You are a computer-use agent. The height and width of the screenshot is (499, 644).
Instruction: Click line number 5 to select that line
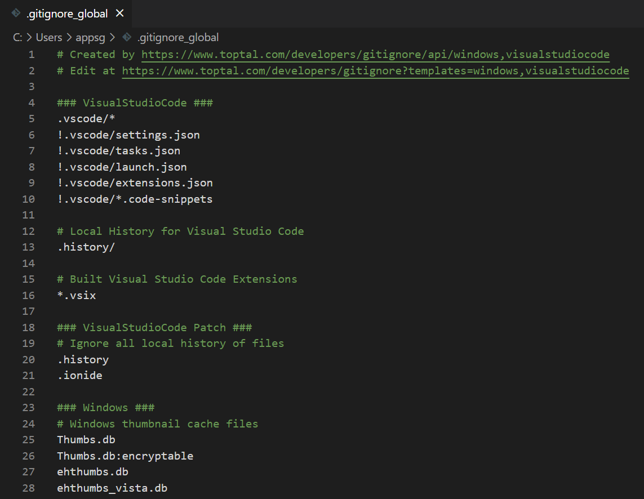(x=31, y=118)
